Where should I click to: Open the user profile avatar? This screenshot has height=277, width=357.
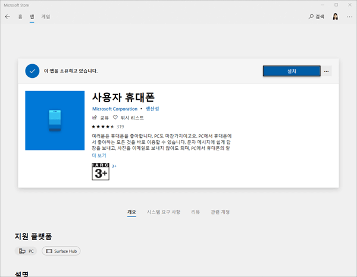click(336, 17)
